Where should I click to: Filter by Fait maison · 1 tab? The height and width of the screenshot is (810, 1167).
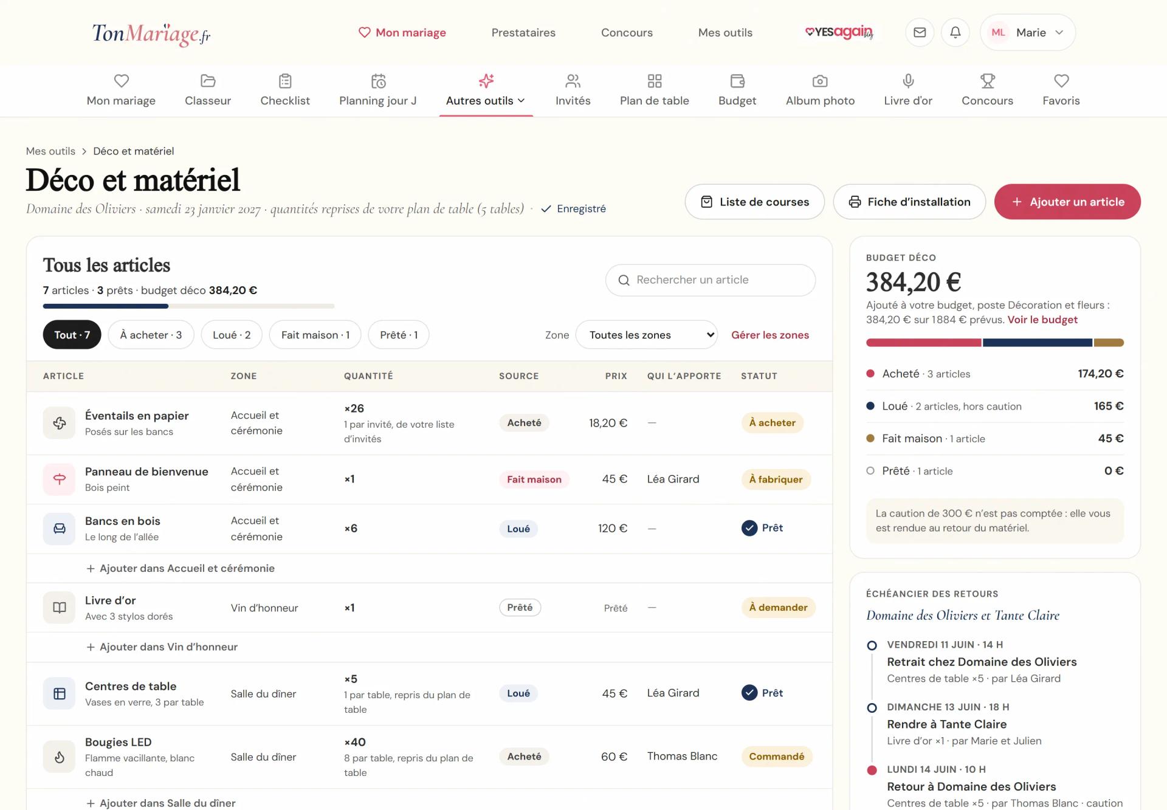(315, 335)
